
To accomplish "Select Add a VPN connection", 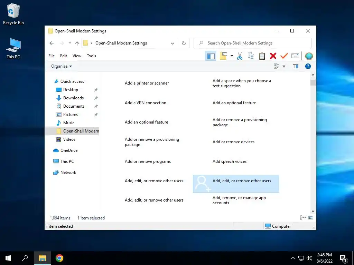I will (146, 103).
